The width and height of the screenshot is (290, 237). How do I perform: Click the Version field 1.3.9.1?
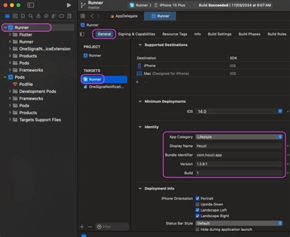coord(239,164)
